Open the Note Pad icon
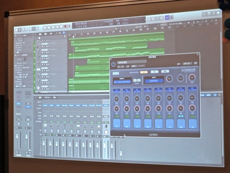 [209, 14]
